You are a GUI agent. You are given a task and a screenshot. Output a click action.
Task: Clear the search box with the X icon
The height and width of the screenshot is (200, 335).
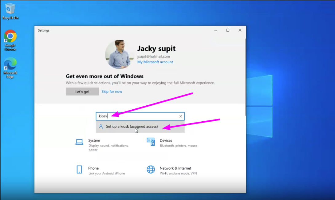click(x=181, y=116)
